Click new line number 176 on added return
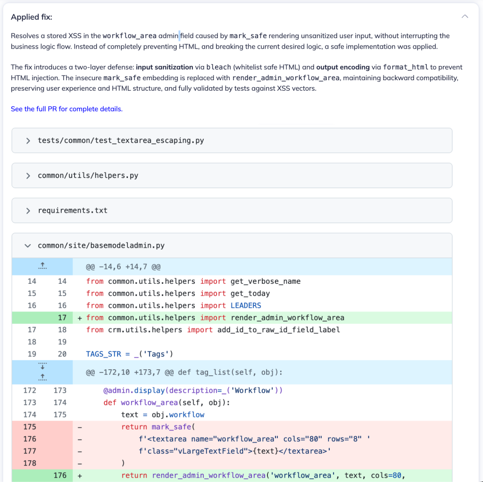Image resolution: width=483 pixels, height=482 pixels. pos(60,475)
